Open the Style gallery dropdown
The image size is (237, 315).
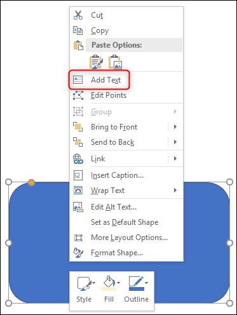(x=94, y=283)
